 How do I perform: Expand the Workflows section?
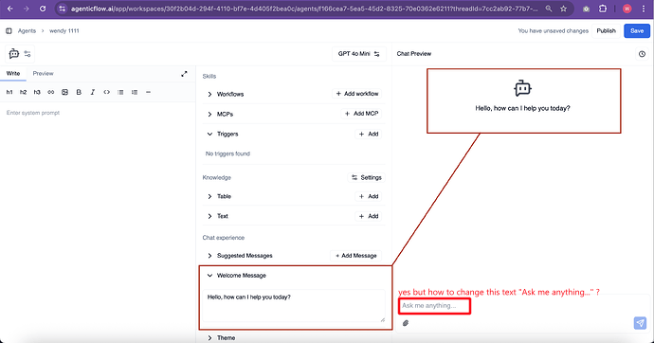coord(209,94)
